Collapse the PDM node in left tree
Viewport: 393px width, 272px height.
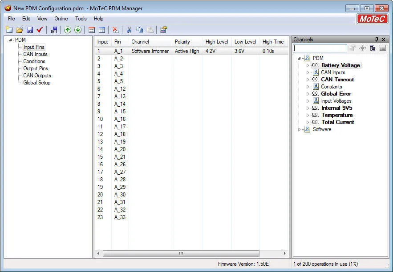tap(10, 40)
